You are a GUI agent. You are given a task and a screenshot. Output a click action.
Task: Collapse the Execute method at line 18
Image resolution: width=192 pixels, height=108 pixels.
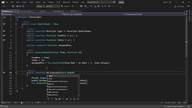point(16,73)
